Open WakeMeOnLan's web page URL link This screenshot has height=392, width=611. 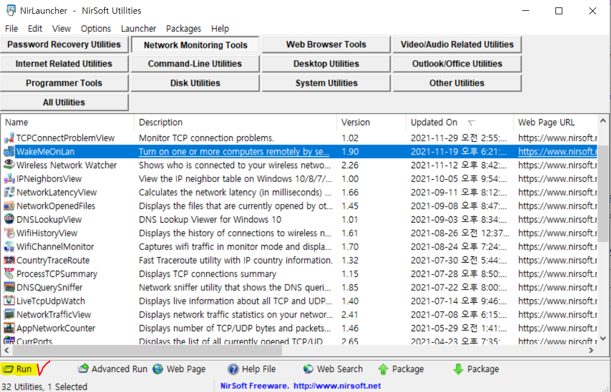tap(557, 152)
